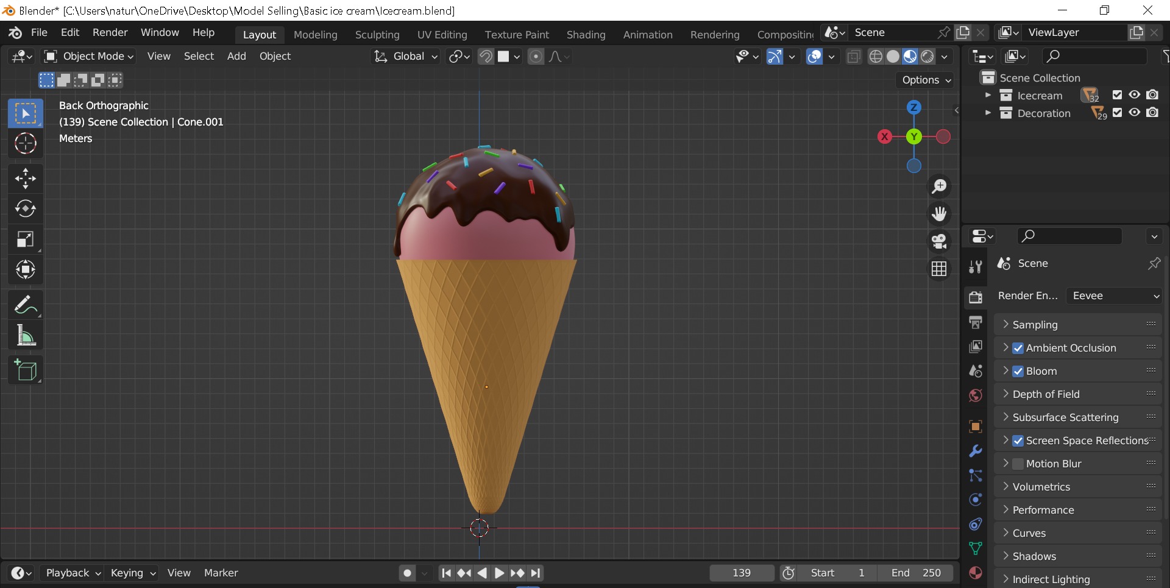Switch to UV Editing workspace tab
The width and height of the screenshot is (1170, 588).
442,35
